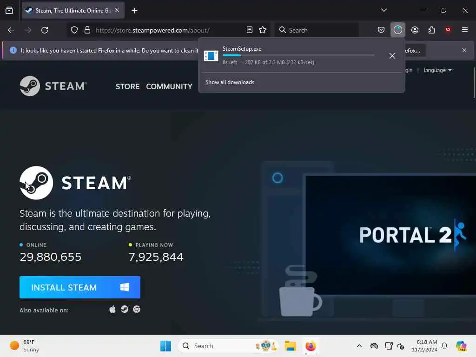Close the Steam browser tab

(117, 10)
